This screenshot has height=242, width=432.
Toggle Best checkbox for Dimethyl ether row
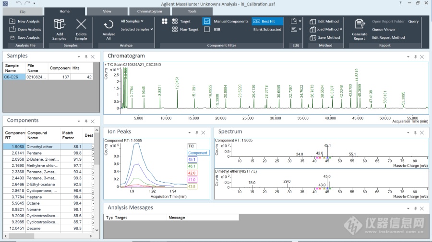(x=93, y=147)
